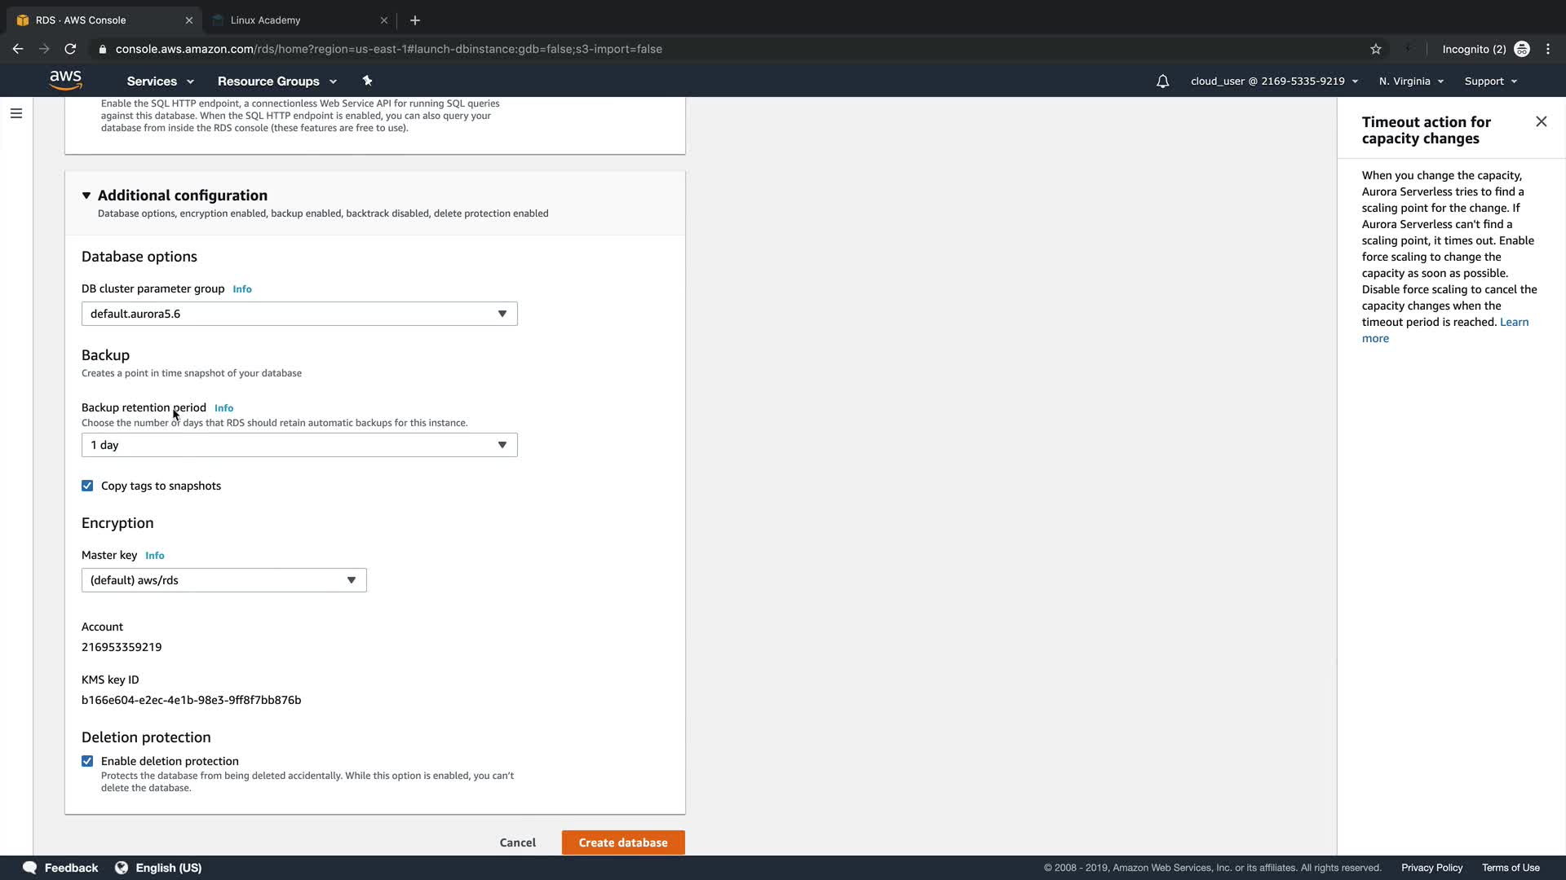Screen dimensions: 1566x880
Task: Open the hamburger side navigation menu
Action: point(16,113)
